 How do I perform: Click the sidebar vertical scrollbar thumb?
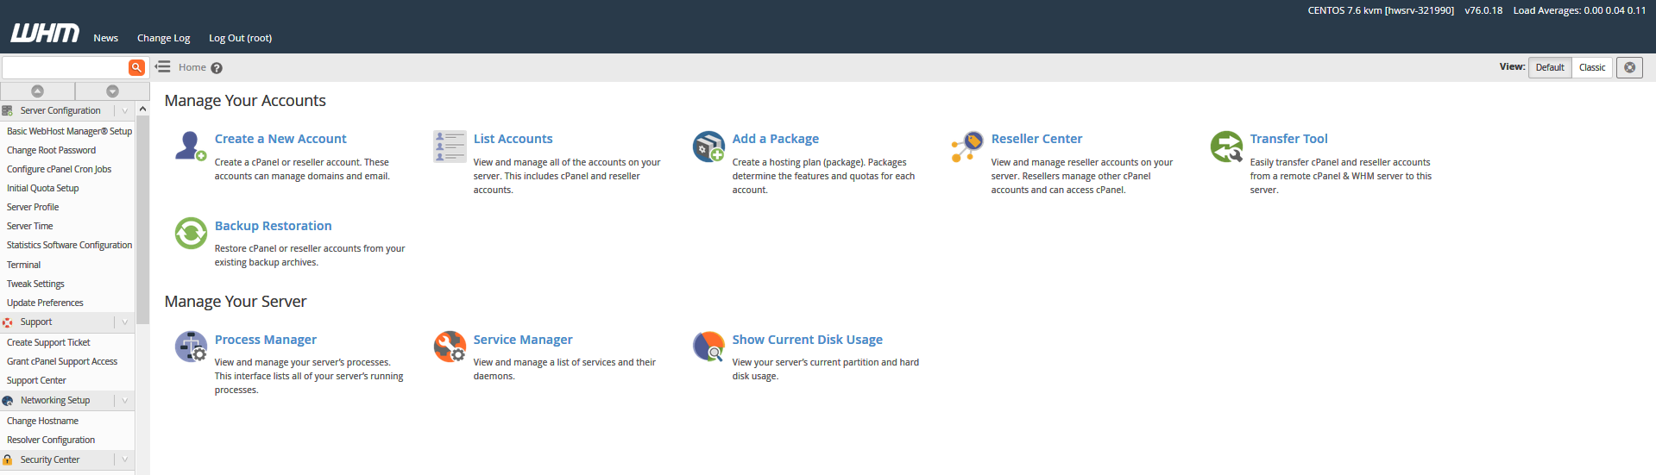click(142, 220)
